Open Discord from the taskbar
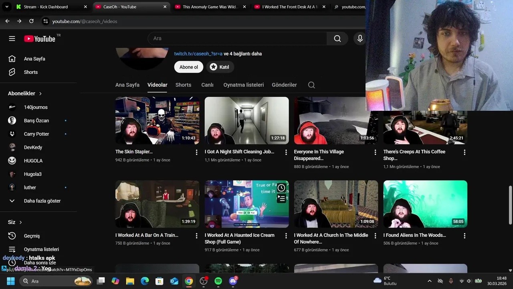 (x=233, y=281)
